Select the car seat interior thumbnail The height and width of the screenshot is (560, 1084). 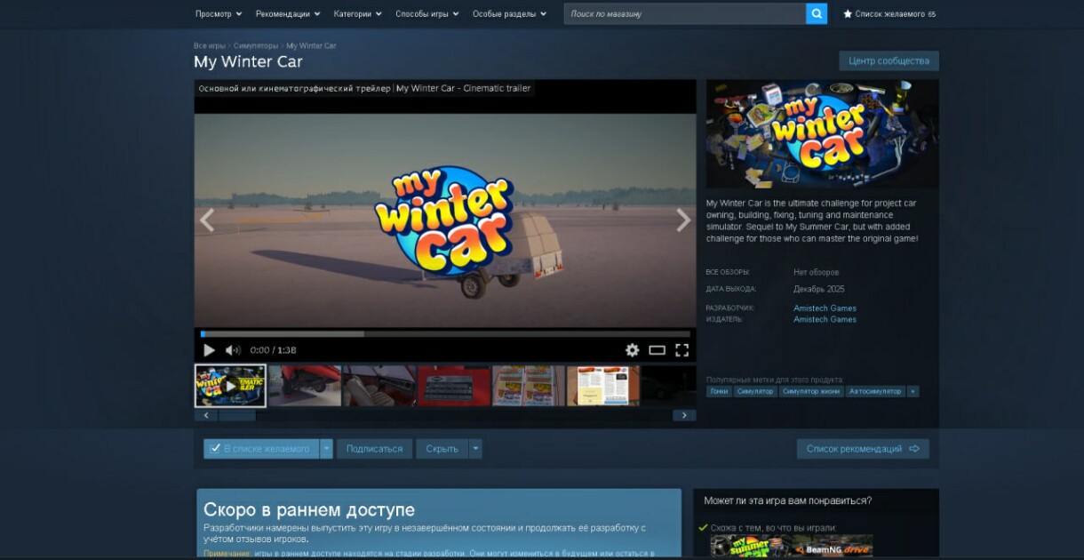tap(379, 386)
